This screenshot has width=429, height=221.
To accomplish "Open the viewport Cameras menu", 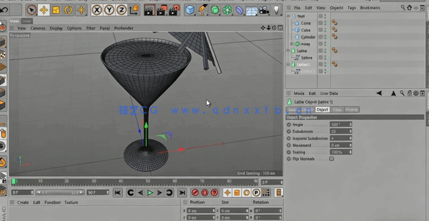I will tap(38, 28).
